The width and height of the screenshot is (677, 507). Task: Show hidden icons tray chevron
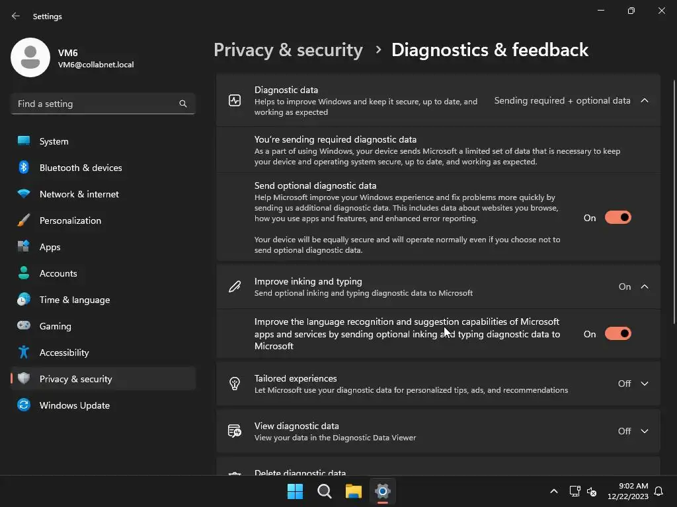click(x=554, y=491)
